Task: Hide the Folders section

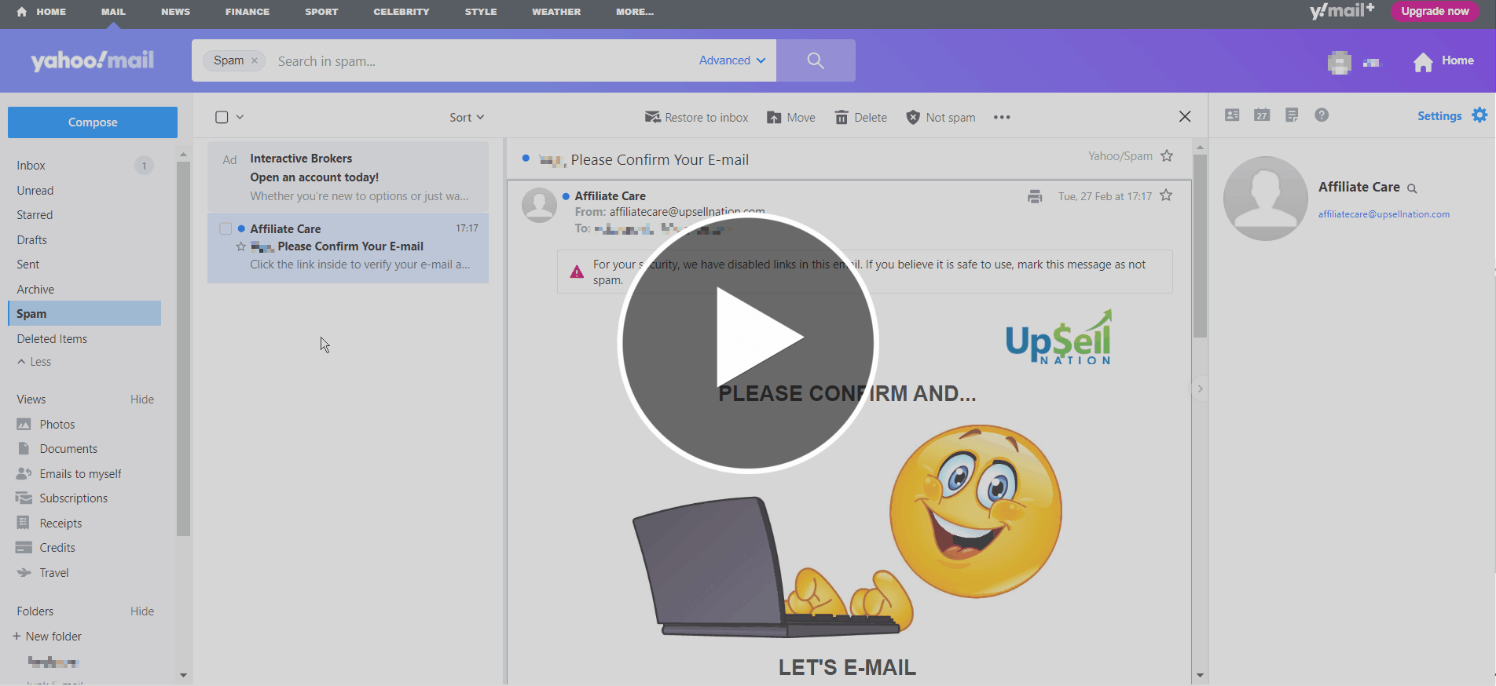Action: click(x=142, y=611)
